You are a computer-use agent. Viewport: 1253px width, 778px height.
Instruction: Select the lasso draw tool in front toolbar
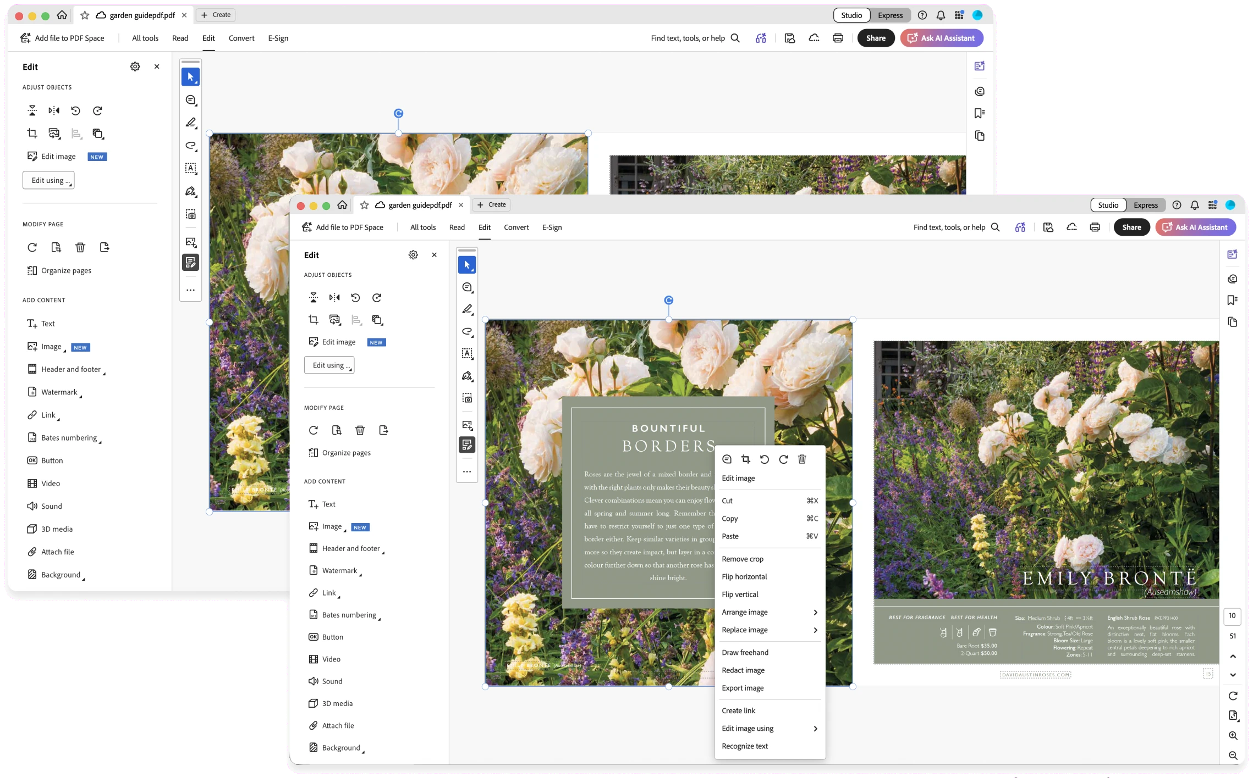[x=467, y=331]
